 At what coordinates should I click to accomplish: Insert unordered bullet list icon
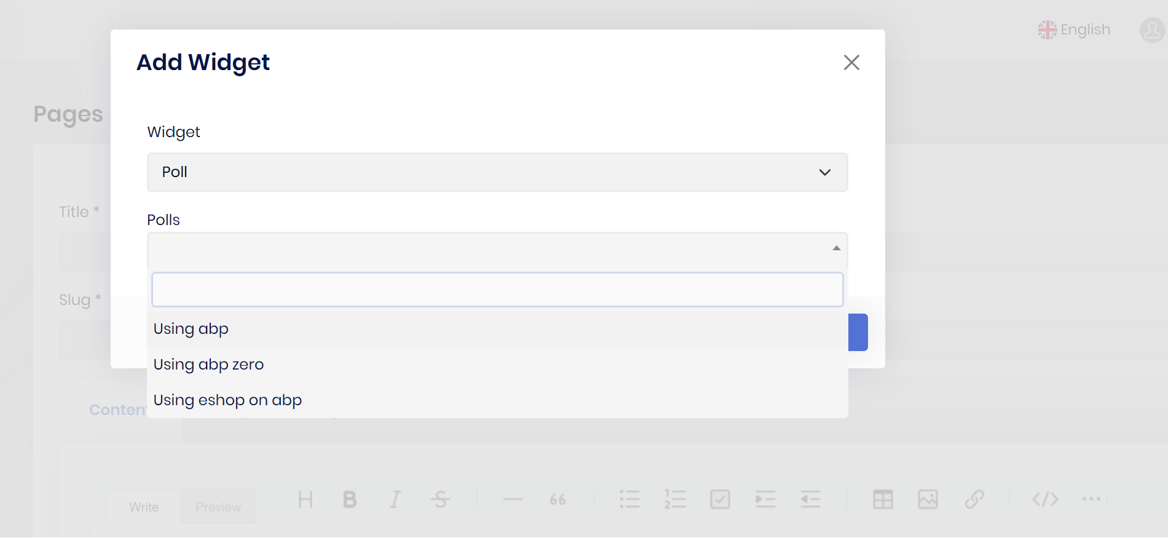pos(629,499)
